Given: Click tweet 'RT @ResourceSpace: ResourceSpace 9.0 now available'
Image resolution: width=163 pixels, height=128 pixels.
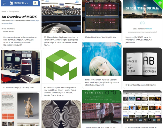Looking at the screenshot, I should (60, 91).
